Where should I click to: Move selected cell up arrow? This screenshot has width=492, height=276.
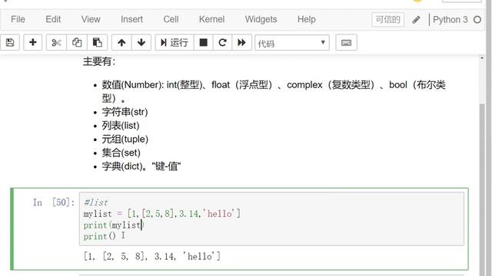point(121,43)
